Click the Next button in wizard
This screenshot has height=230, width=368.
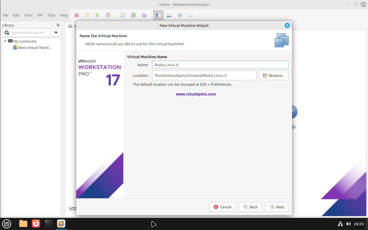point(277,207)
